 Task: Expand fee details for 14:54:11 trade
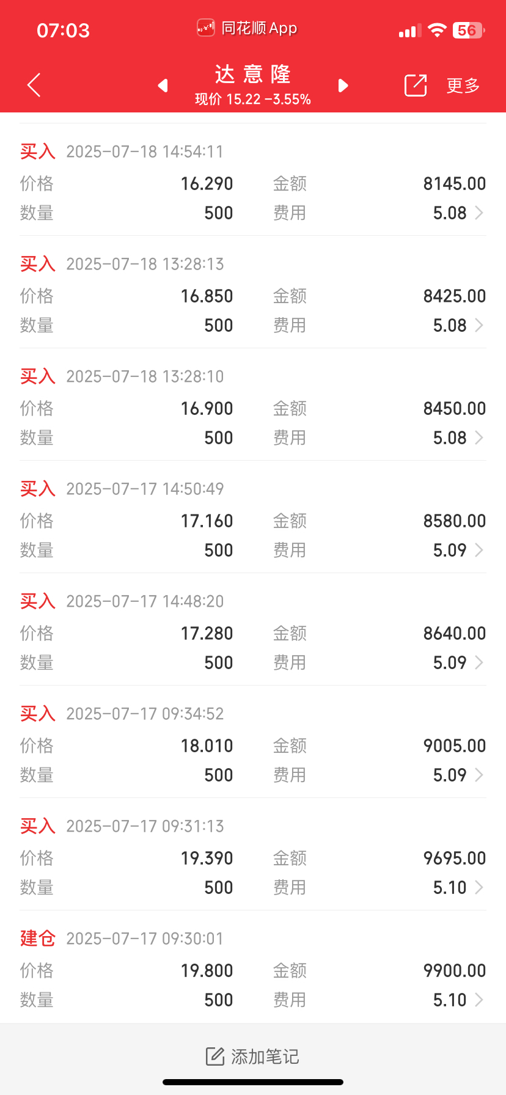479,213
